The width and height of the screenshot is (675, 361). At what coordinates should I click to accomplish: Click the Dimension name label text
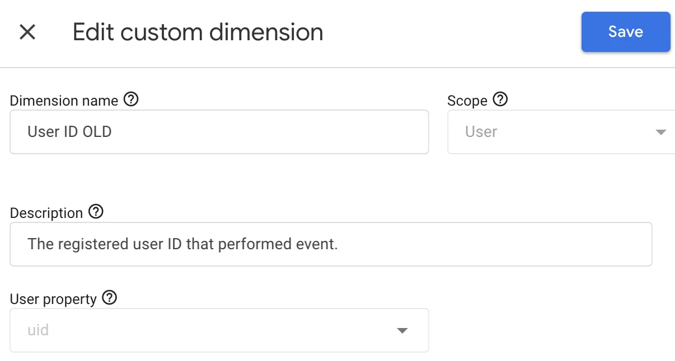[x=64, y=101]
